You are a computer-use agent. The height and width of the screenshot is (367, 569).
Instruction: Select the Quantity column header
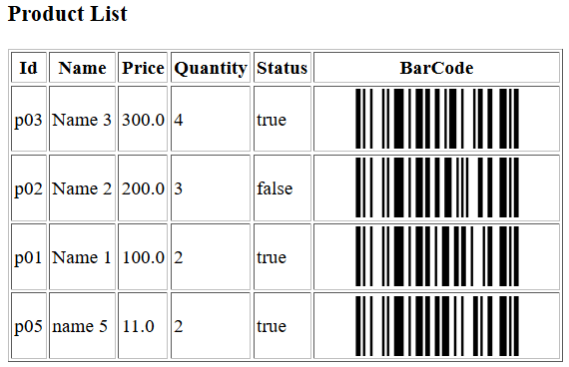[211, 68]
